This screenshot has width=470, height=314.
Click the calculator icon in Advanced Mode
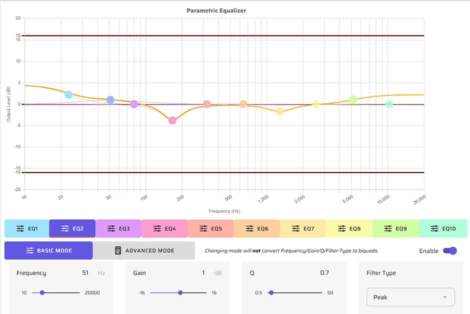[x=118, y=250]
